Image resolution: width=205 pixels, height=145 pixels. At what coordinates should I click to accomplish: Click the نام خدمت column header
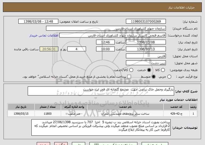125,107
